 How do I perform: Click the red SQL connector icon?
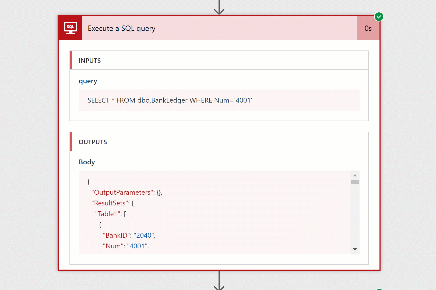tap(71, 28)
